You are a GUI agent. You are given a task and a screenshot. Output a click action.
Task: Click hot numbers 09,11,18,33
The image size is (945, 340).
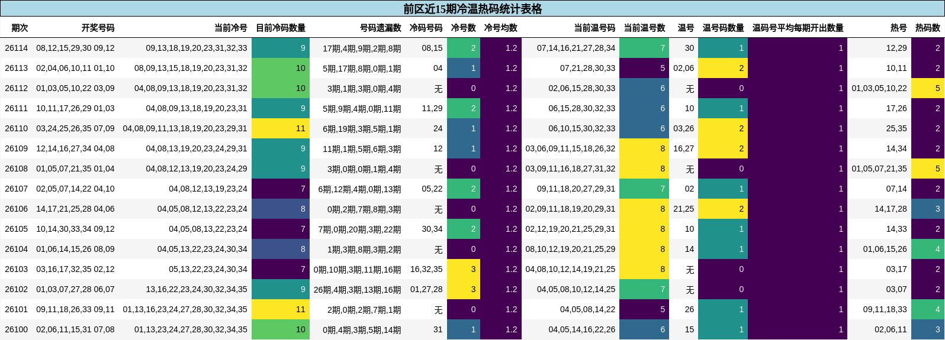[x=885, y=309]
